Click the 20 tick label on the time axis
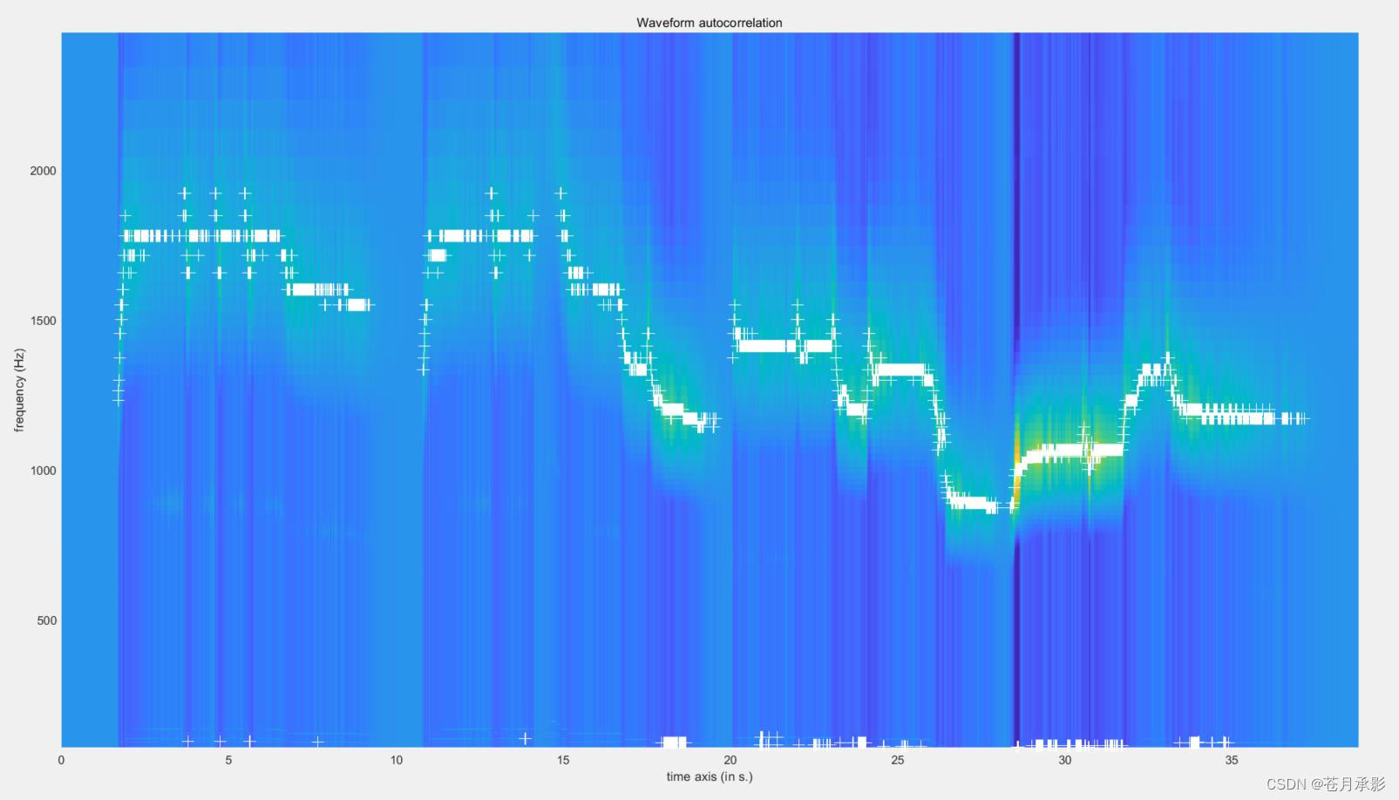 pos(730,760)
